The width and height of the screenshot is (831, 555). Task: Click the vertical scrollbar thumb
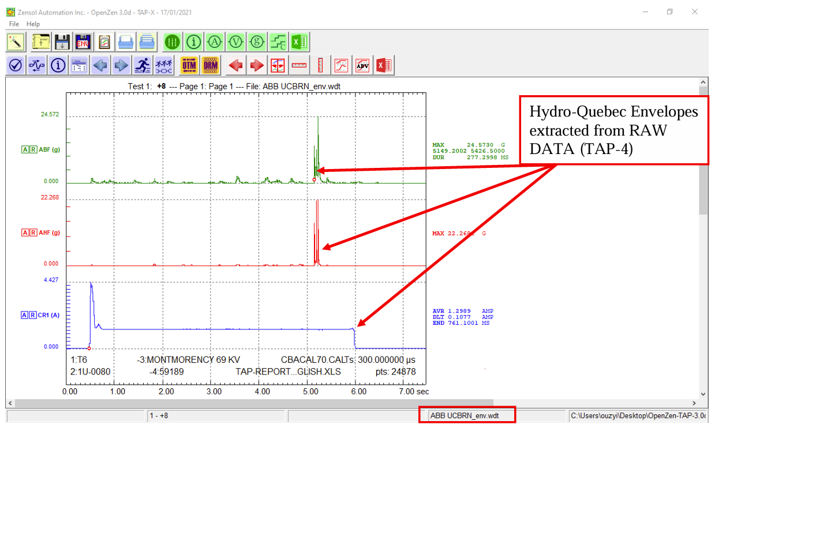(x=703, y=151)
